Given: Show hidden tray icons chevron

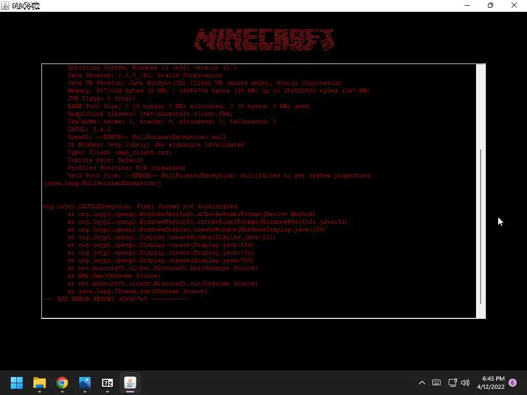Looking at the screenshot, I should tap(422, 383).
